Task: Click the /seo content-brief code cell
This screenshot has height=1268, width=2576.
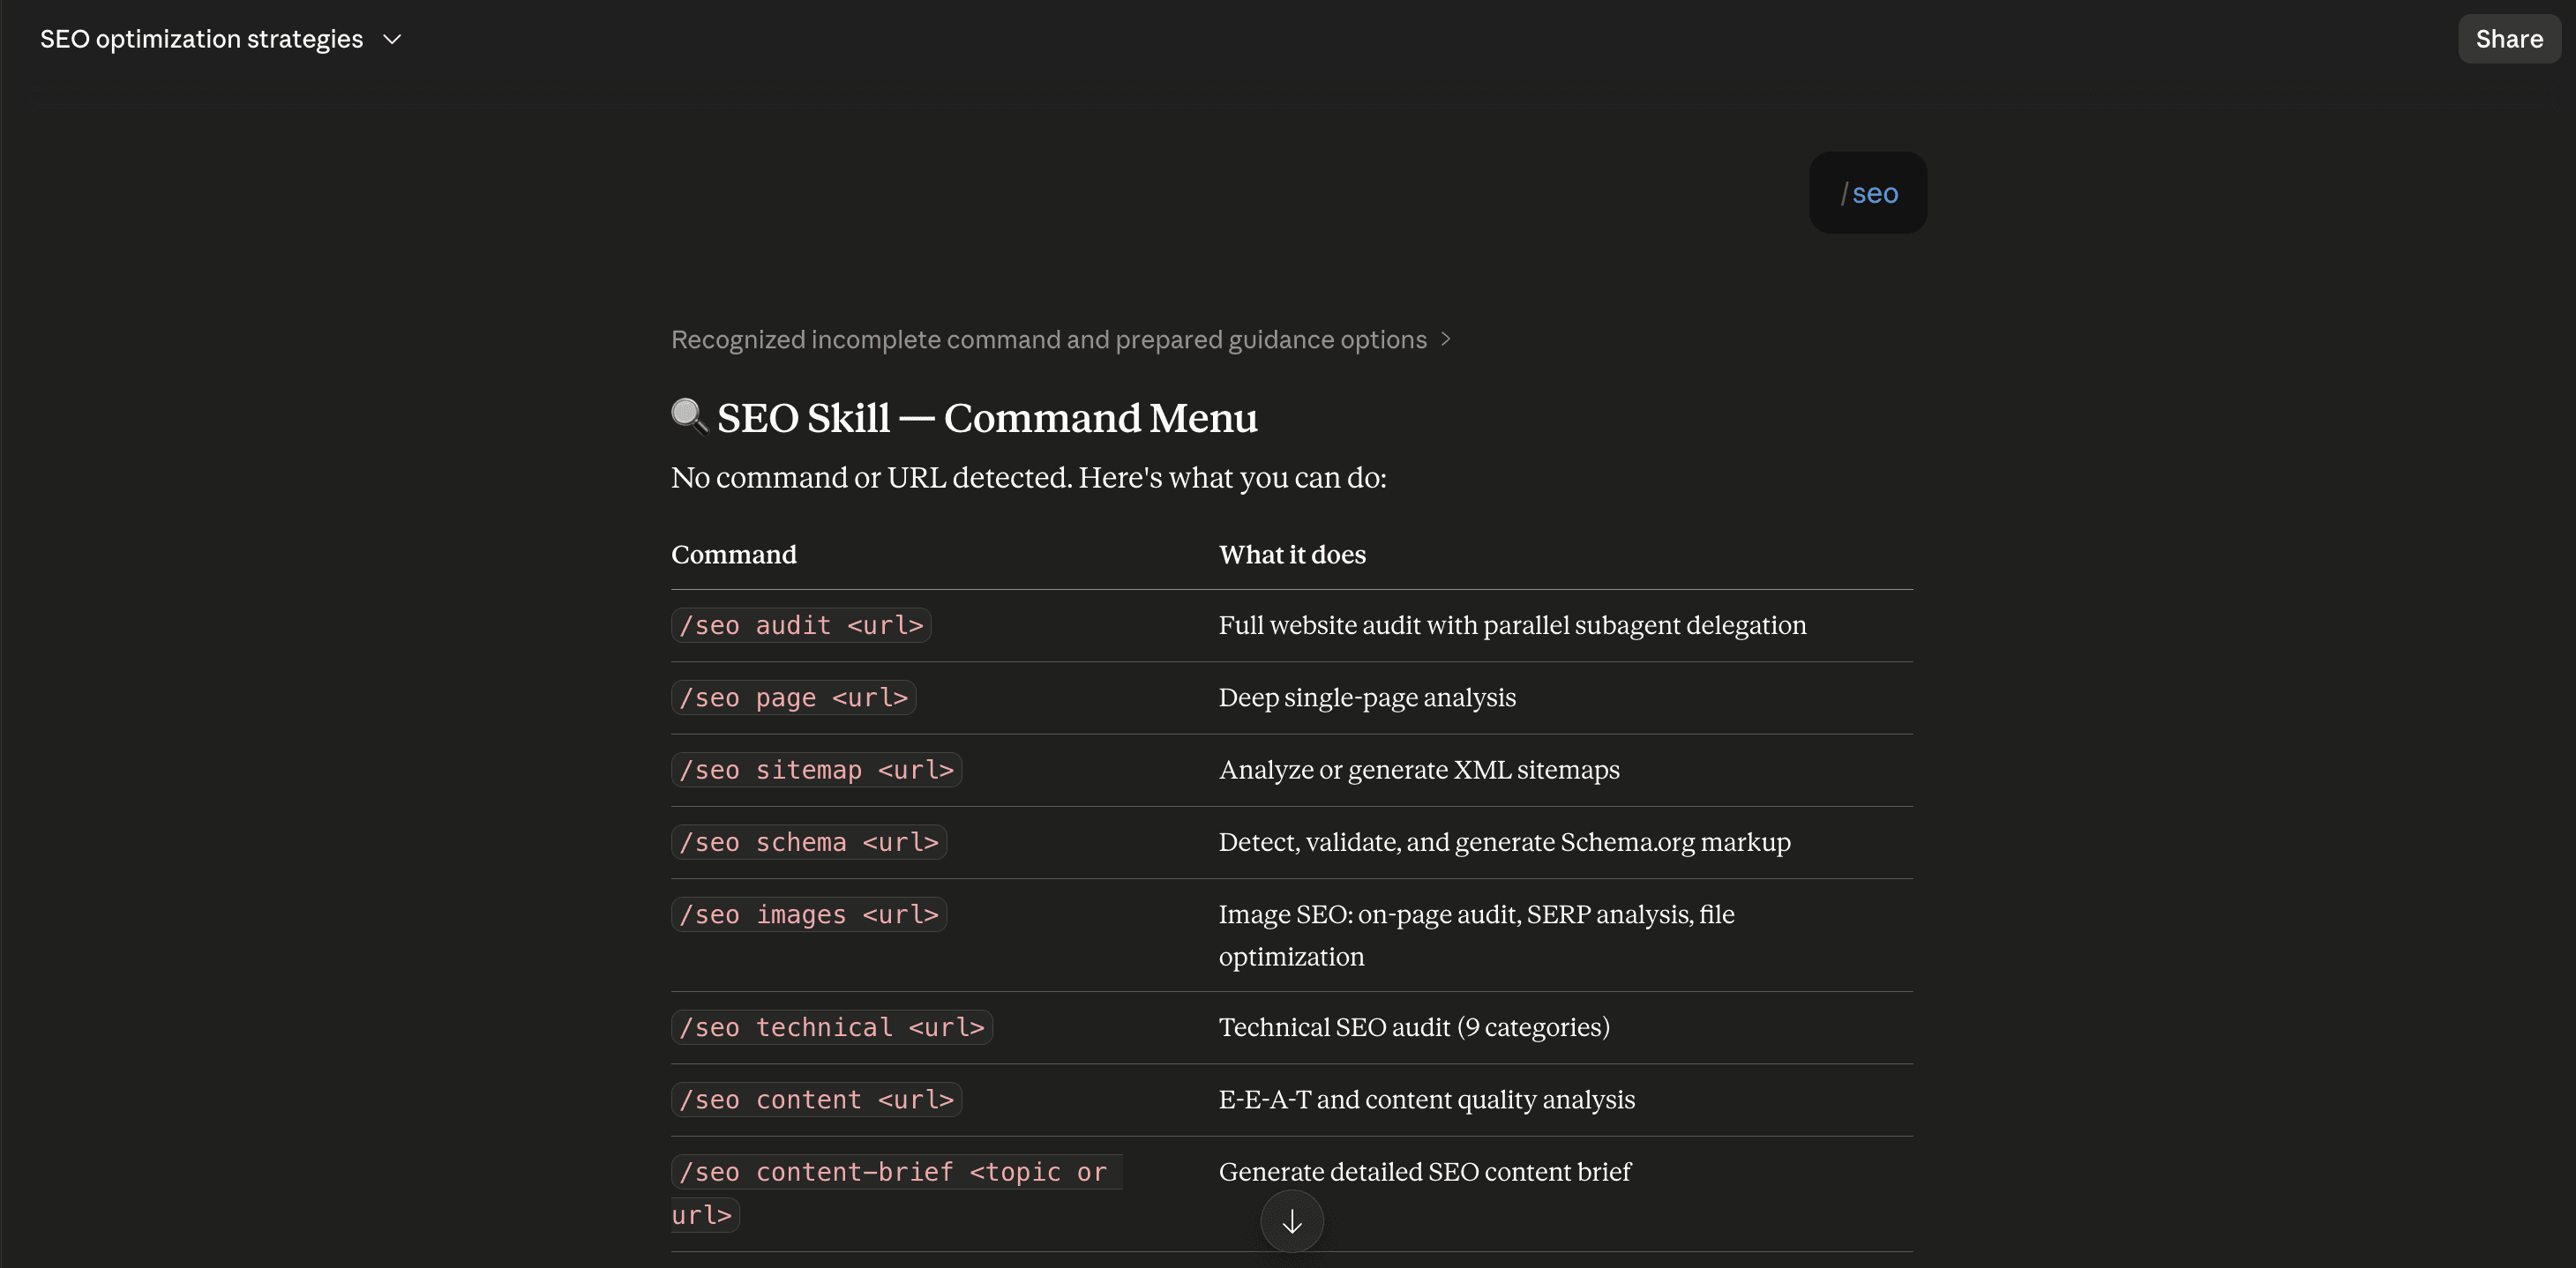Action: [x=896, y=1193]
